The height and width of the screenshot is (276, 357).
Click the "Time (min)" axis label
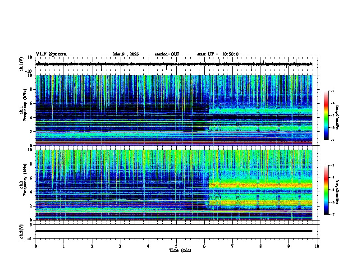180,250
